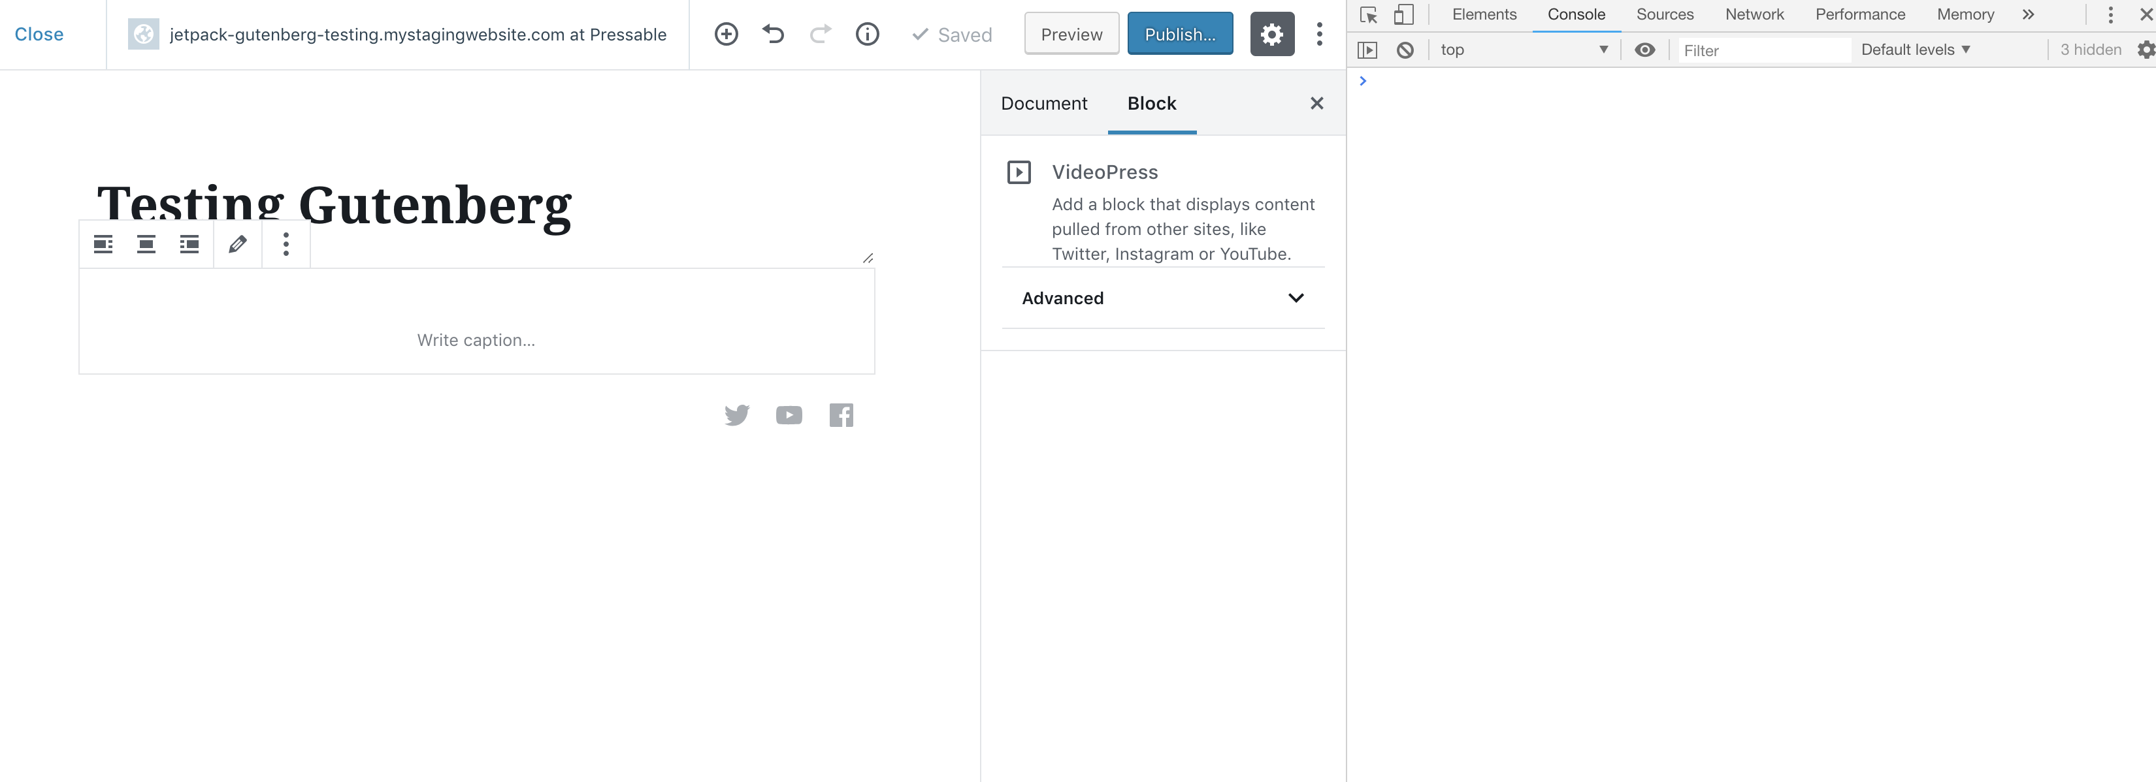Open the content structure info icon
This screenshot has width=2156, height=782.
(867, 35)
